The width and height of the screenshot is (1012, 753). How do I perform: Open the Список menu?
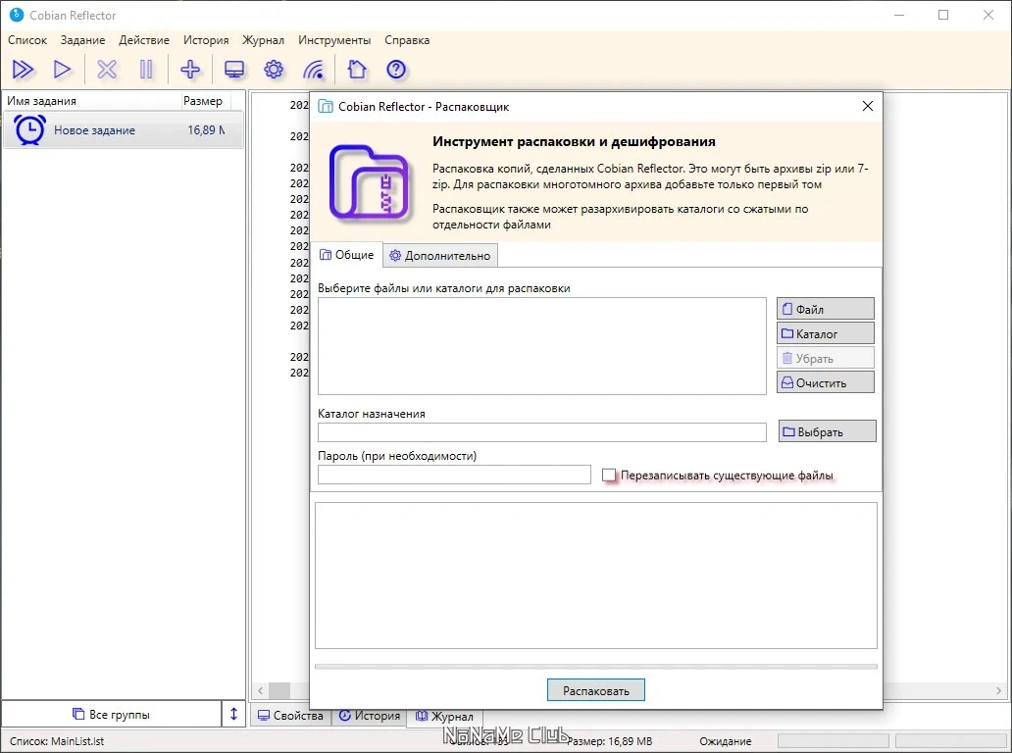27,40
